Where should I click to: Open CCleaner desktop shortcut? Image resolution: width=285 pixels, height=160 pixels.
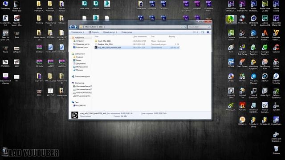click(x=276, y=48)
